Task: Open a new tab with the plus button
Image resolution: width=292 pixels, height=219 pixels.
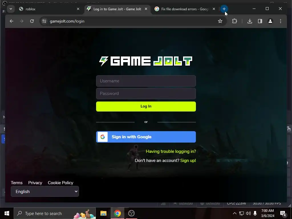Action: pyautogui.click(x=224, y=9)
